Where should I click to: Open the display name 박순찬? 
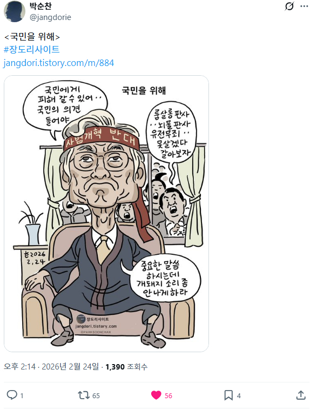(x=41, y=6)
